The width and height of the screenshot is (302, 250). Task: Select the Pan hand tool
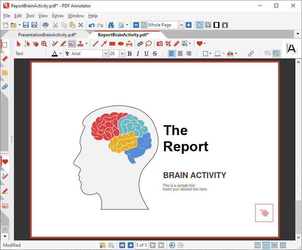pos(36,44)
